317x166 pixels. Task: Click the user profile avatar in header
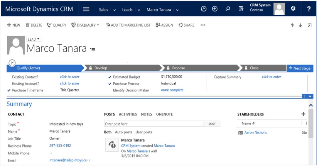tap(279, 9)
